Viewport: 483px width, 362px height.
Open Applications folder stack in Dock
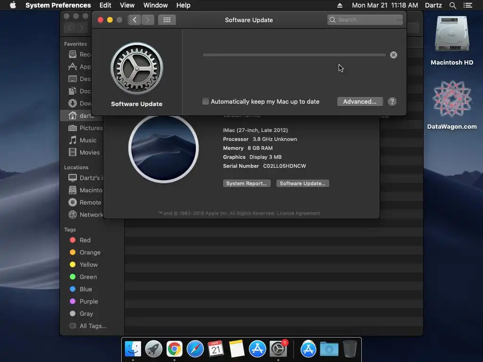pyautogui.click(x=308, y=349)
